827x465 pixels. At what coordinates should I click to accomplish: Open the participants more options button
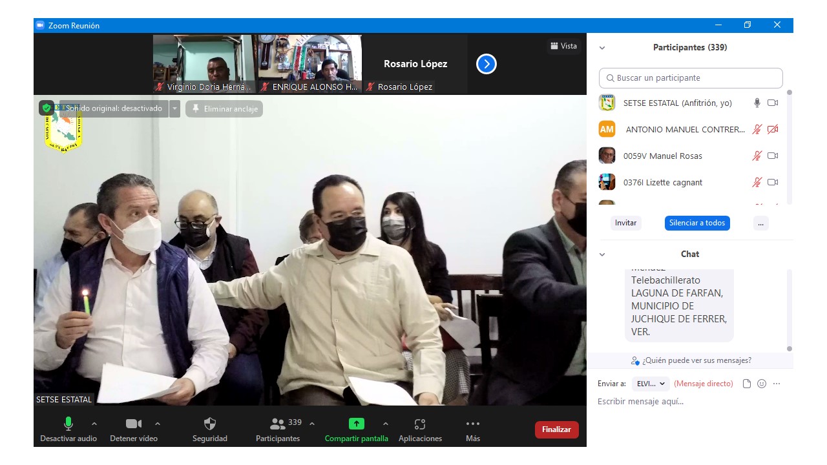[760, 223]
